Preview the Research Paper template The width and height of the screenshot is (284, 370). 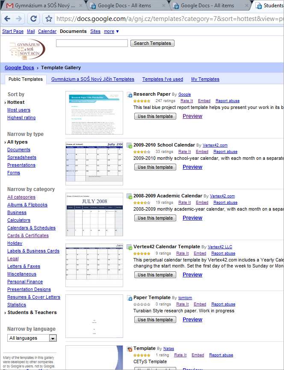[x=192, y=116]
